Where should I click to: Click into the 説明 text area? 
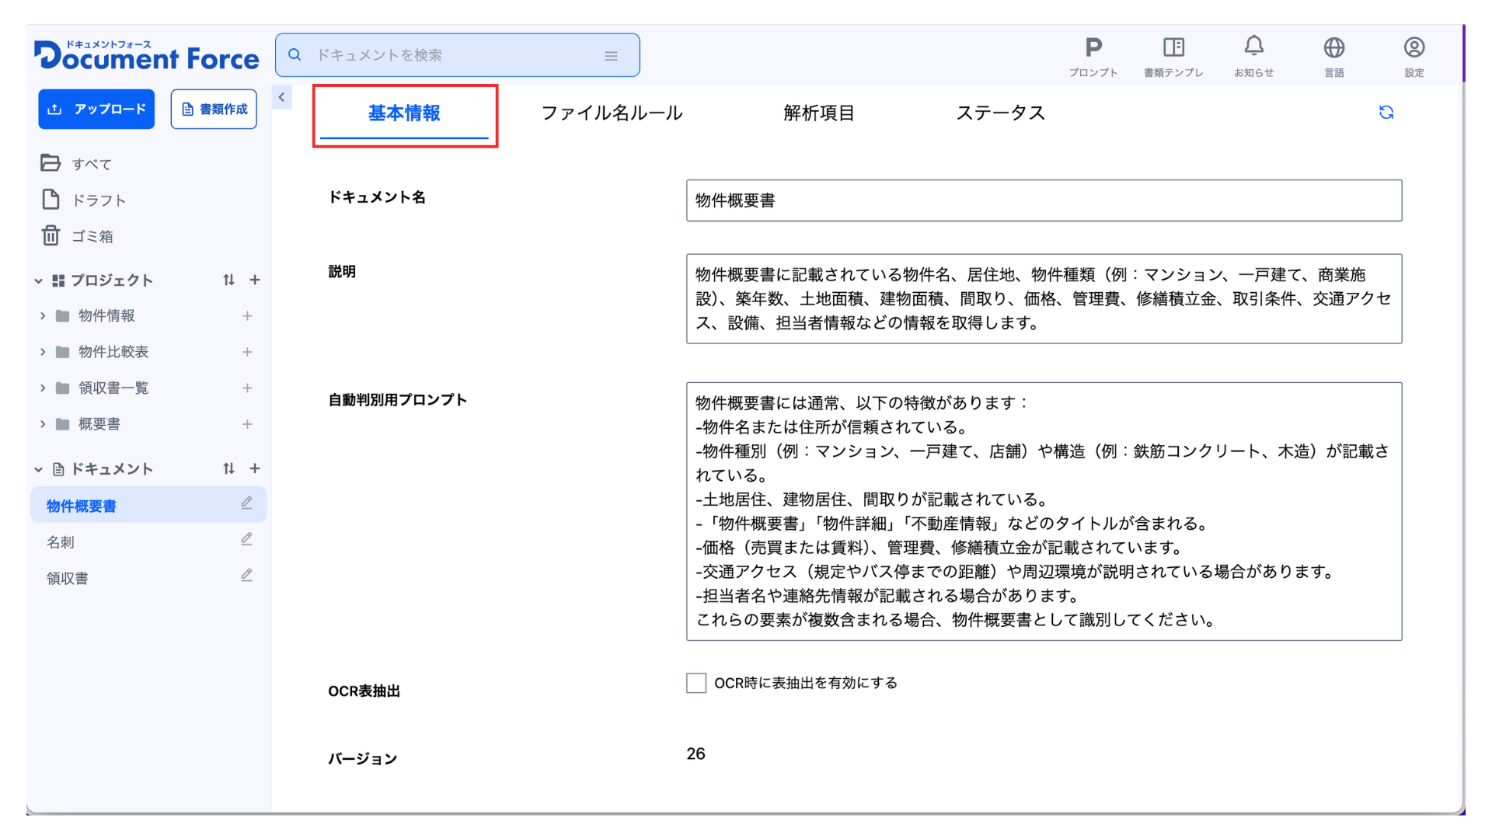(x=1044, y=298)
